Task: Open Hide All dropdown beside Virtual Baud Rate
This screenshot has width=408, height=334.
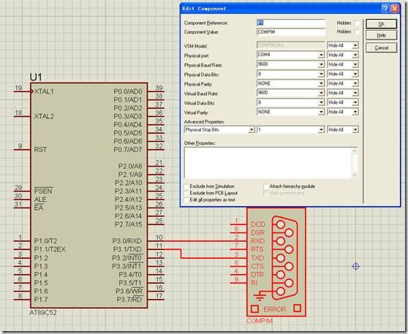Action: pos(343,93)
